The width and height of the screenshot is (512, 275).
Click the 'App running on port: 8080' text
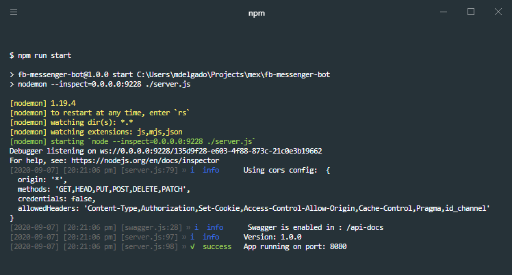click(295, 247)
